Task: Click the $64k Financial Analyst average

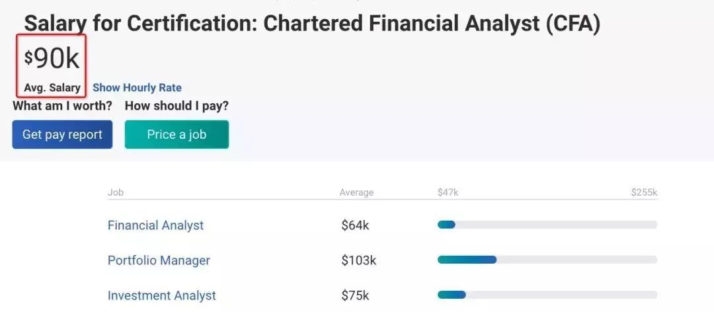Action: [355, 225]
